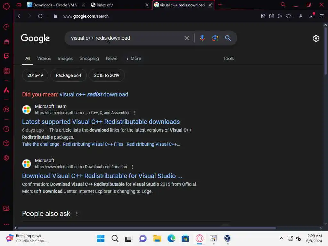Click the horizontal scrollbar at page bottom
The height and width of the screenshot is (246, 328).
147,228
